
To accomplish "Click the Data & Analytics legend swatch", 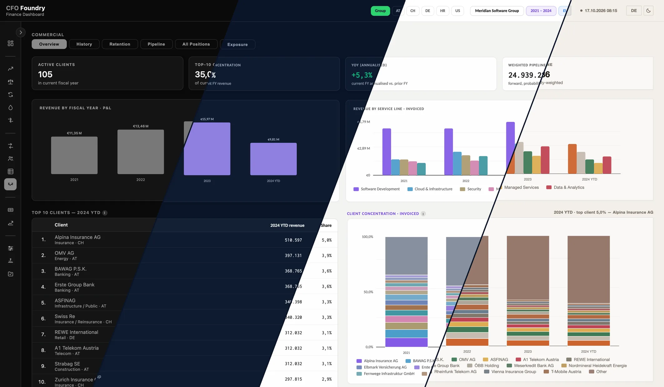I will click(x=549, y=187).
